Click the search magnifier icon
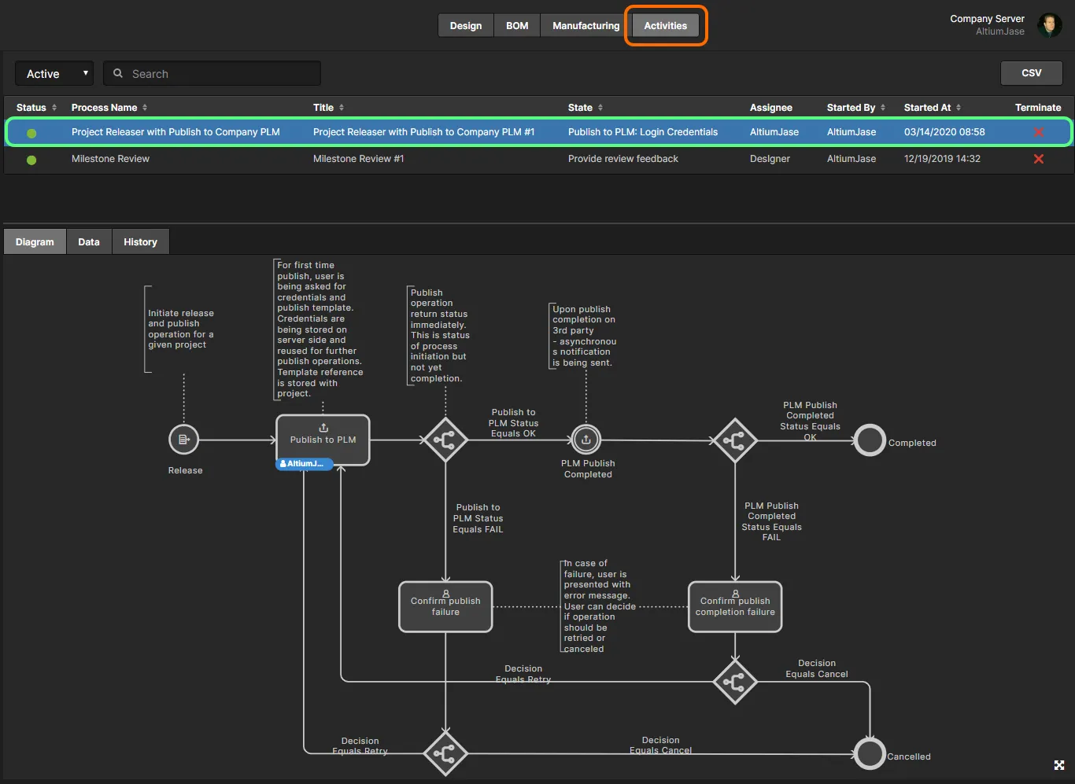This screenshot has width=1075, height=784. (118, 73)
